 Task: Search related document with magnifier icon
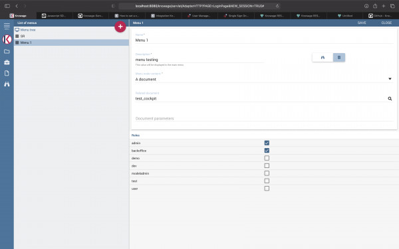[x=390, y=98]
